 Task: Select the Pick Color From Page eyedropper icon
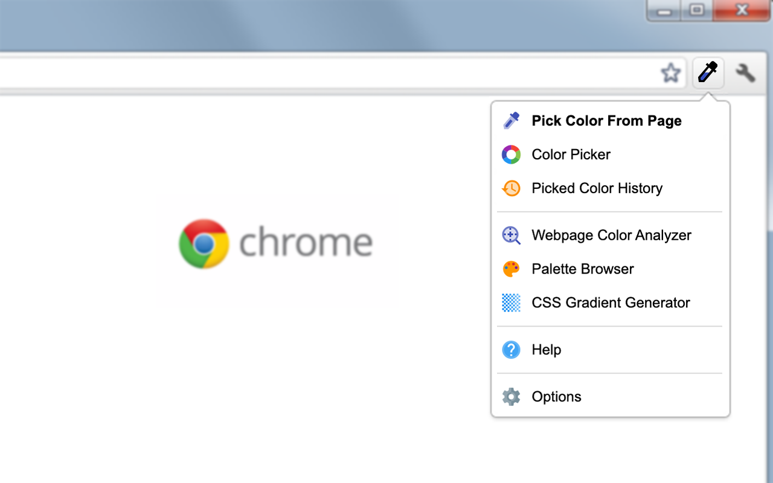(511, 121)
